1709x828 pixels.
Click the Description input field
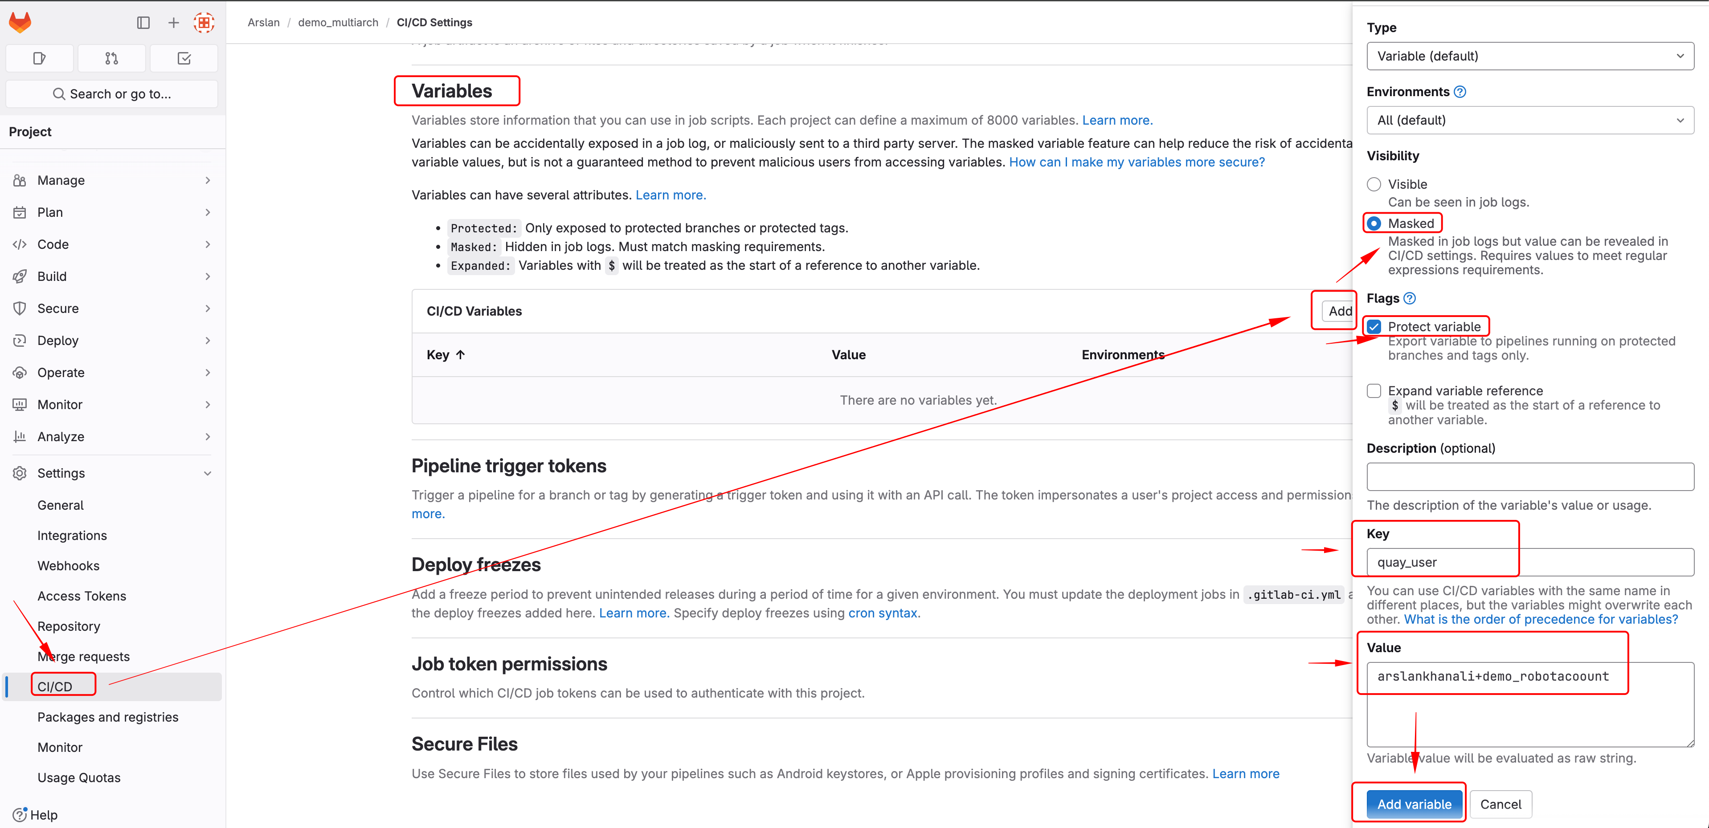click(x=1530, y=477)
